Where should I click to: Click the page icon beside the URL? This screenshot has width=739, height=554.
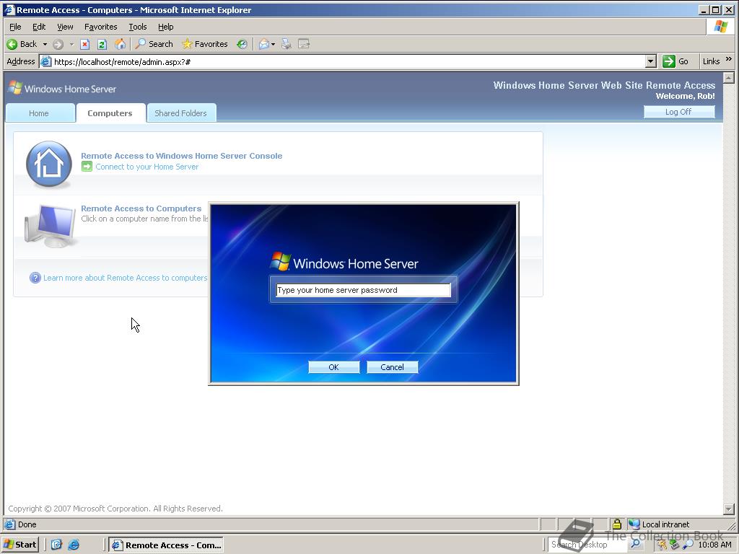pyautogui.click(x=45, y=62)
